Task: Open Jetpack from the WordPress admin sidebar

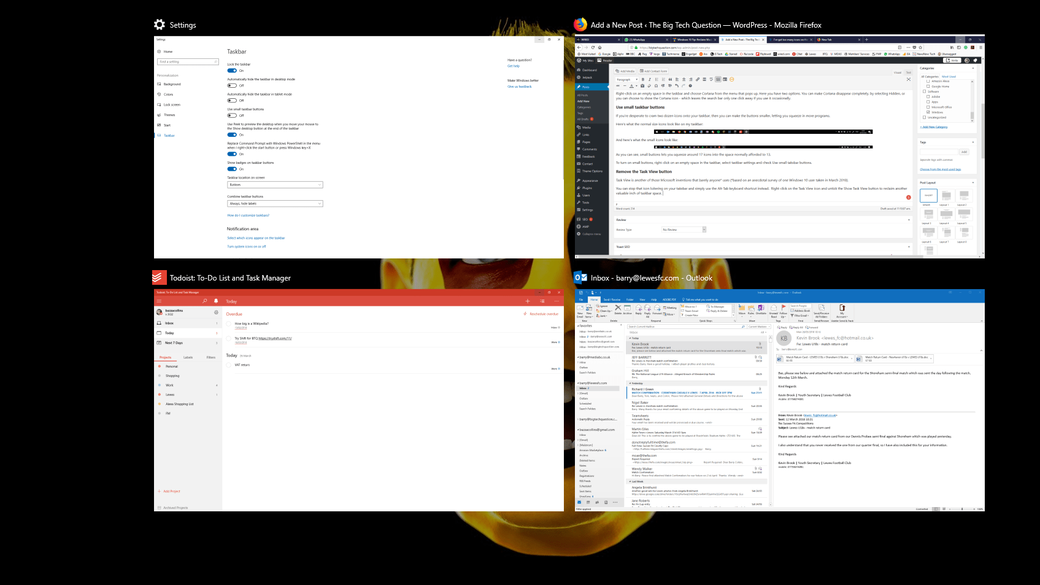Action: tap(588, 77)
